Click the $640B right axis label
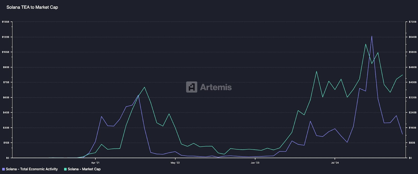Viewport: 418px width, 174px height. pos(413,37)
